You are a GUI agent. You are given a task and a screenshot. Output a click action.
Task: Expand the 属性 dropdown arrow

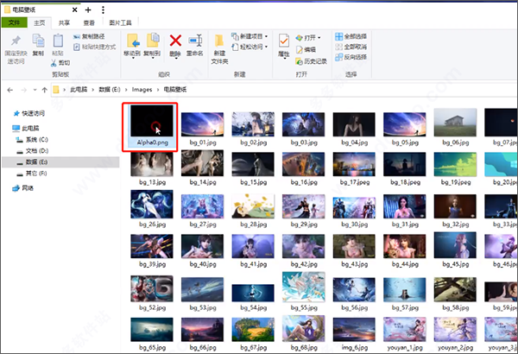pos(284,58)
